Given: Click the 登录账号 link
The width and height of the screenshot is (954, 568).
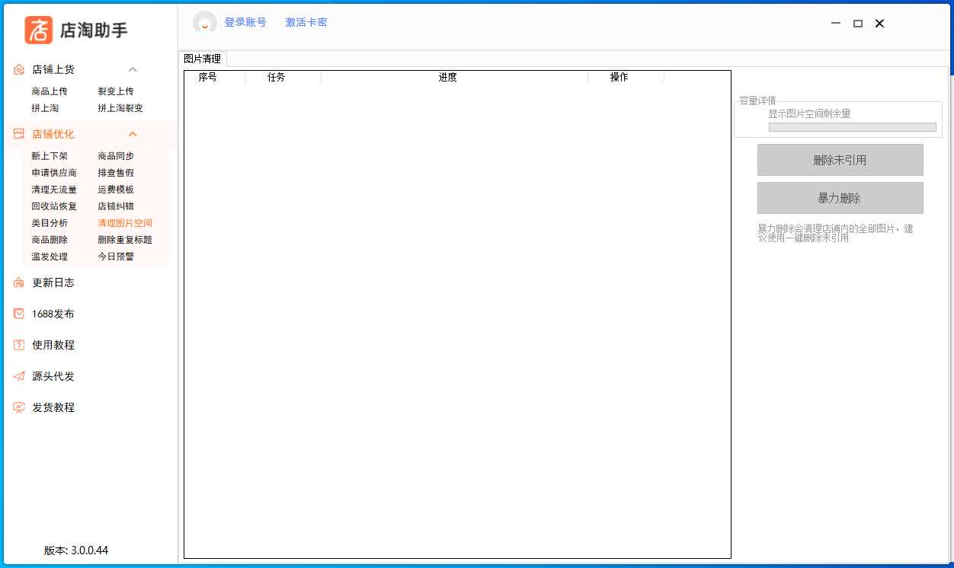Looking at the screenshot, I should pyautogui.click(x=245, y=23).
